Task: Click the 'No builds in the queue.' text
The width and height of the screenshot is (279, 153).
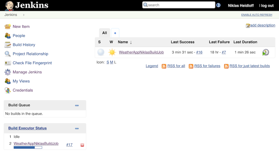Action: [24, 114]
